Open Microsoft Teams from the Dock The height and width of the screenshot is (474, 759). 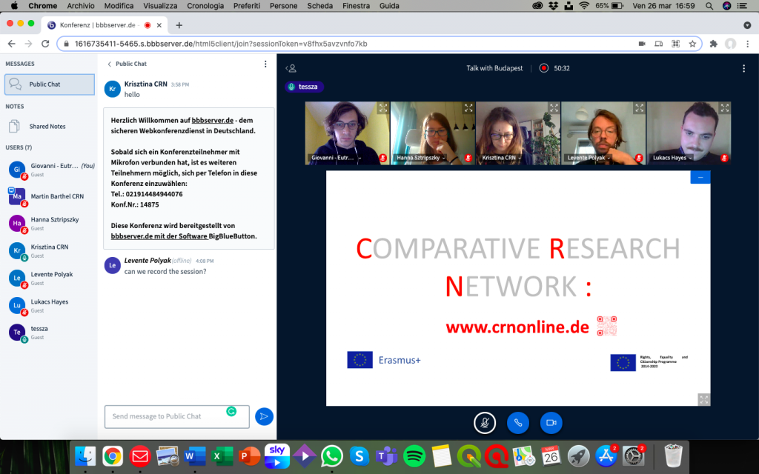[387, 456]
